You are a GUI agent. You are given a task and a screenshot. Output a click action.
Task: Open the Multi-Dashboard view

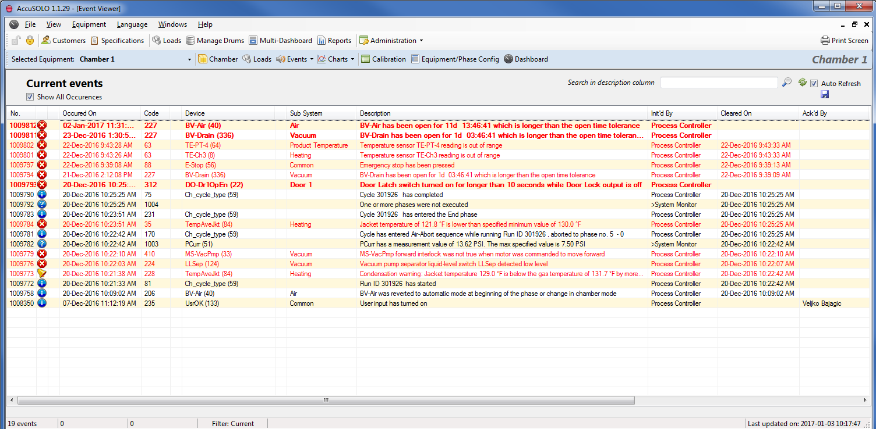280,41
